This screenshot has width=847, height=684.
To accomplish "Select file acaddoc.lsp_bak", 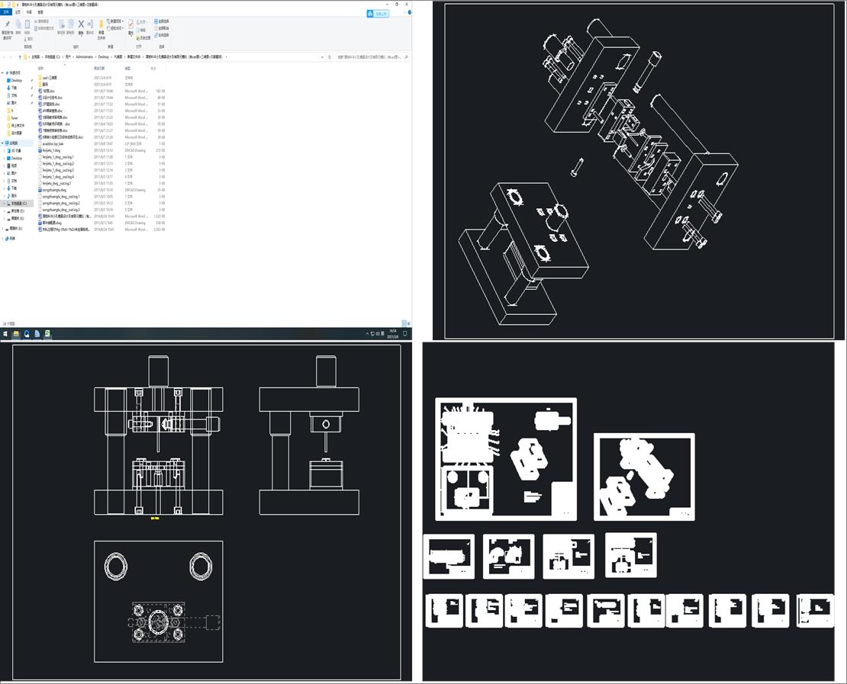I will pos(52,143).
